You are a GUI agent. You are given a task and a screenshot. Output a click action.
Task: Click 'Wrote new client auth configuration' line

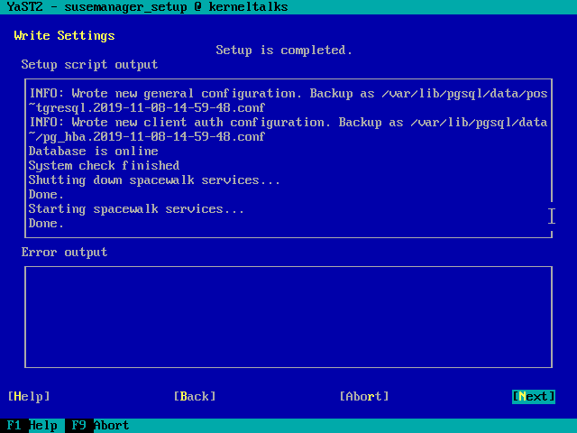[x=288, y=123]
